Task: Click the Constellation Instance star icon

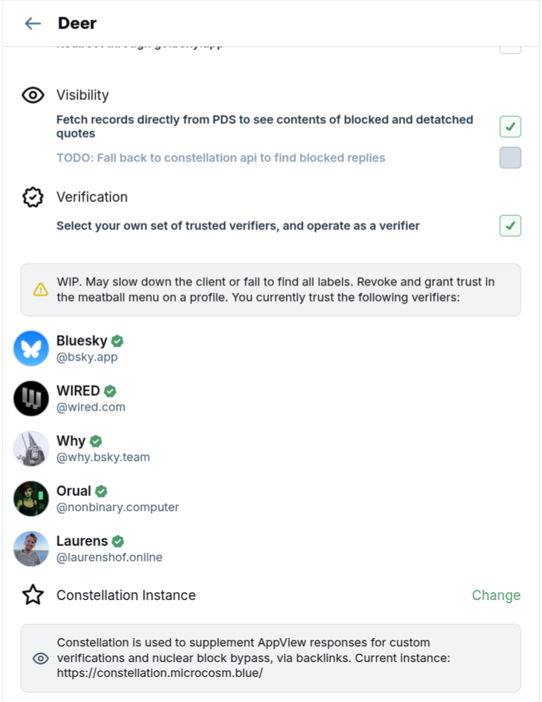Action: click(x=33, y=595)
